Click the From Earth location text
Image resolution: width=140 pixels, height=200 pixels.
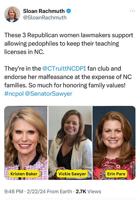pyautogui.click(x=59, y=191)
